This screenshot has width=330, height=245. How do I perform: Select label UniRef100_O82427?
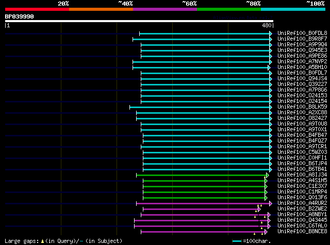302,118
